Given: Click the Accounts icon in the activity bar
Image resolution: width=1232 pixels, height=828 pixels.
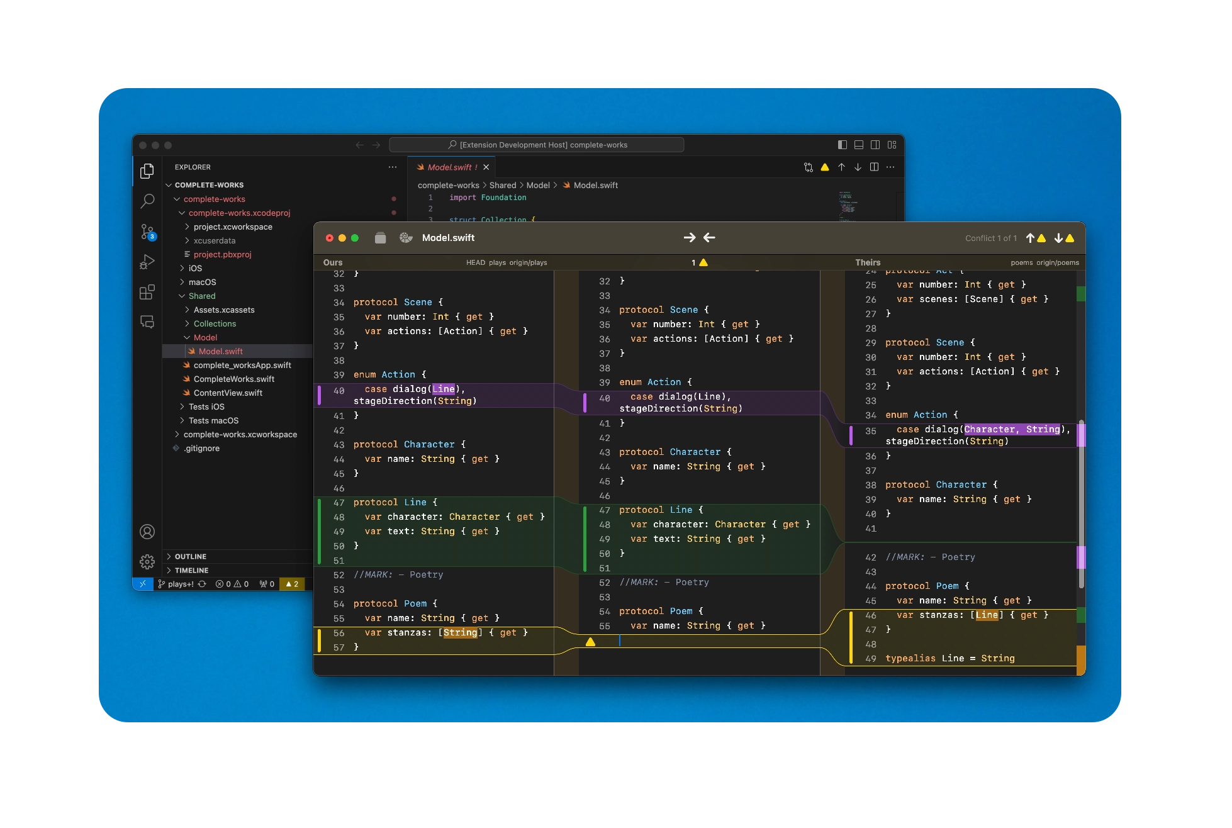Looking at the screenshot, I should 147,532.
